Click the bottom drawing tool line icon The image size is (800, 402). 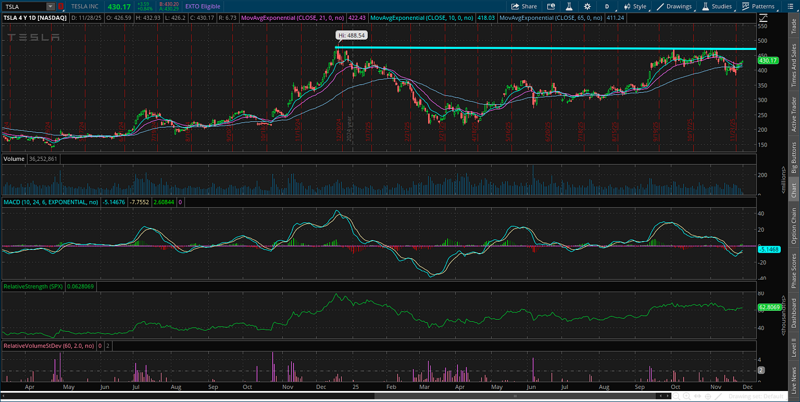tap(718, 396)
